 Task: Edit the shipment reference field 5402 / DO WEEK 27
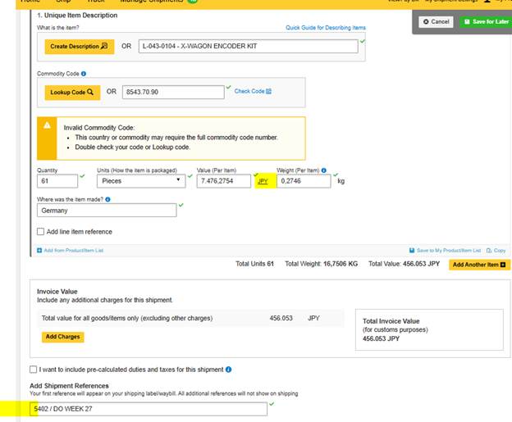pos(149,409)
